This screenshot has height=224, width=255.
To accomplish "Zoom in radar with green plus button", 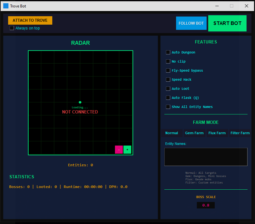I will (x=127, y=149).
